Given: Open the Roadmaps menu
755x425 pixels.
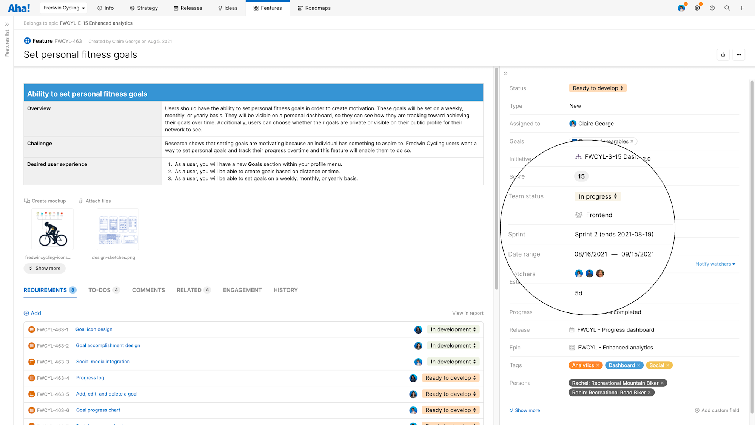Looking at the screenshot, I should 314,8.
